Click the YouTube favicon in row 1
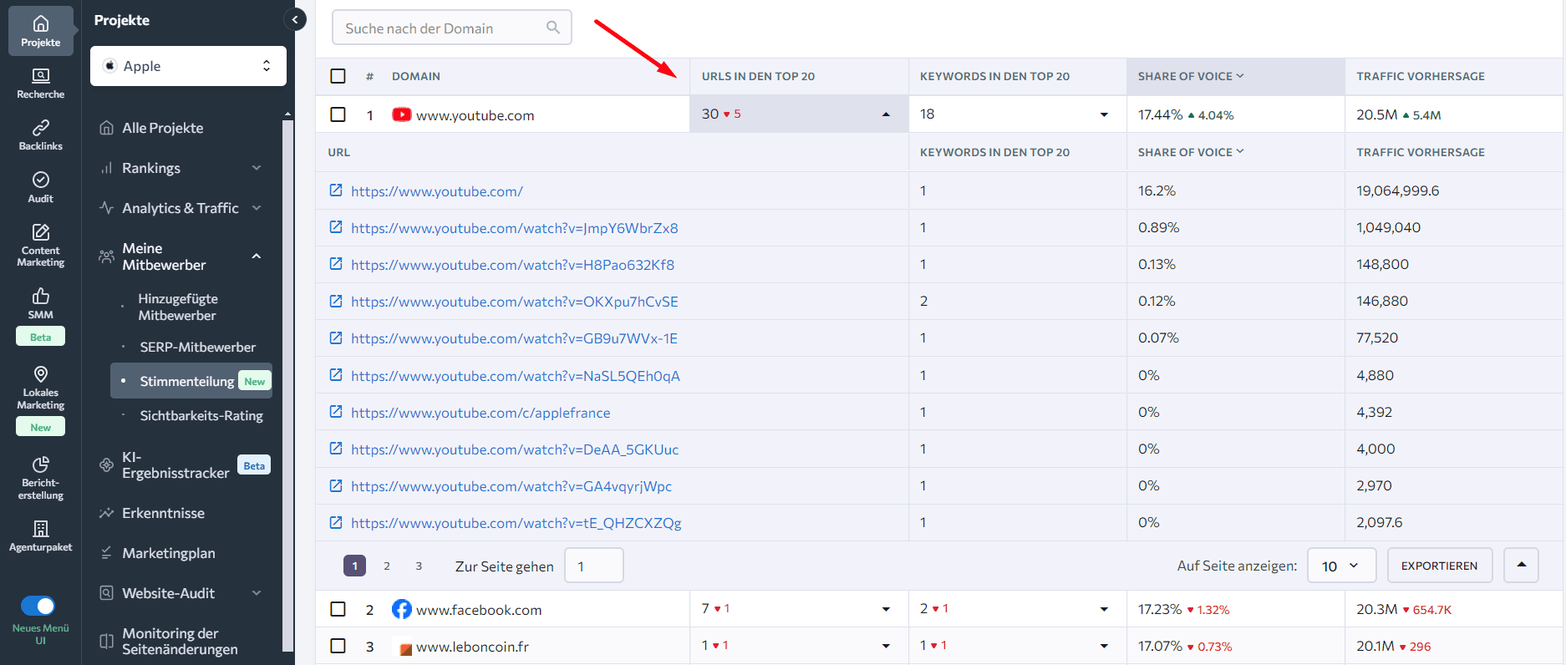 pos(402,114)
